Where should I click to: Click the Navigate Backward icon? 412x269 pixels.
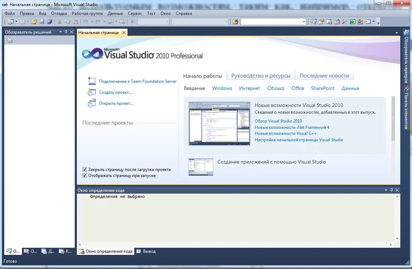click(x=111, y=22)
